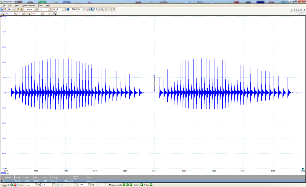The width and height of the screenshot is (306, 187).
Task: Open the Tools menu
Action: coord(40,5)
